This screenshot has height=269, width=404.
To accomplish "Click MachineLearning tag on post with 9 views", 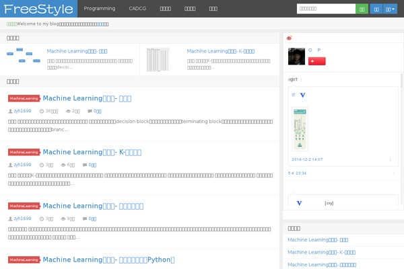I will point(24,206).
